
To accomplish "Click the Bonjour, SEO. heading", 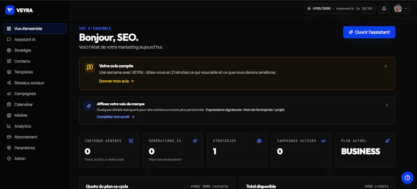I will (108, 37).
